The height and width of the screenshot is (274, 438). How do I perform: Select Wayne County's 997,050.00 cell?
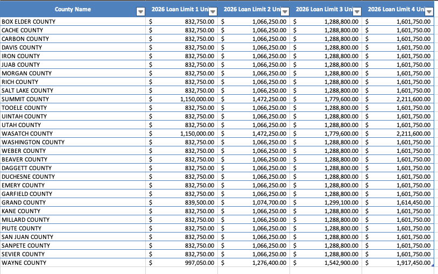tap(199, 263)
